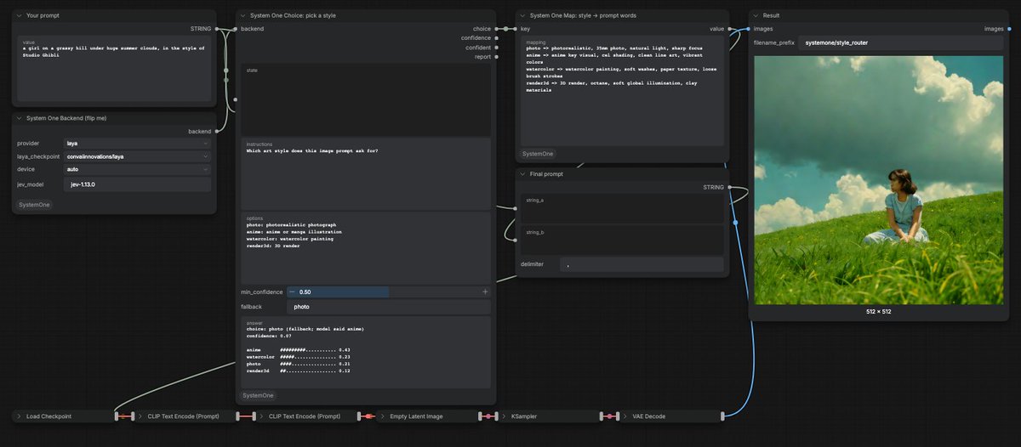Expand the Empty Latent Image node

383,416
